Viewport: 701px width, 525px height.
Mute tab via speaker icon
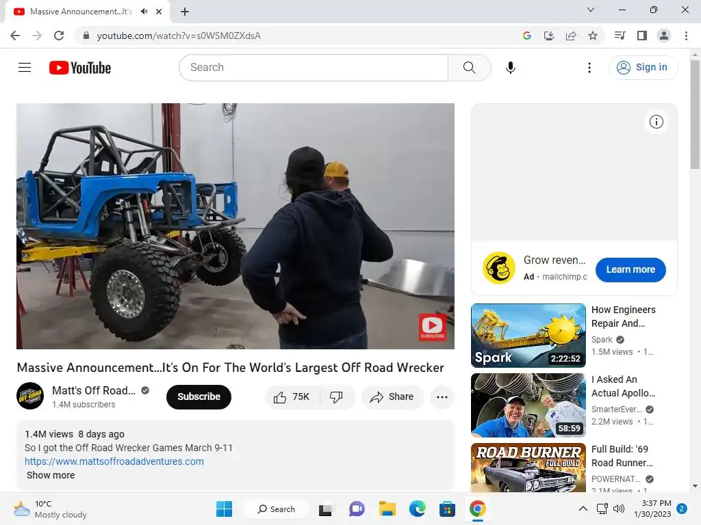pyautogui.click(x=144, y=12)
